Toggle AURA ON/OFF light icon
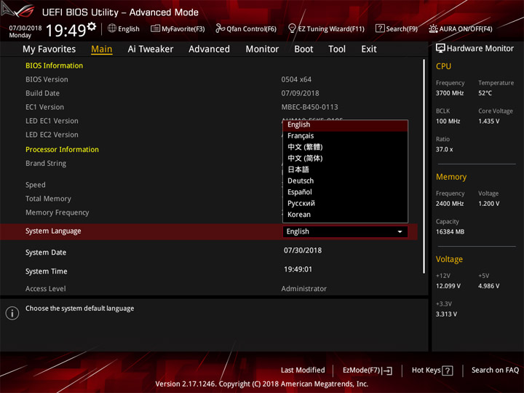Image resolution: width=524 pixels, height=393 pixels. [x=433, y=28]
